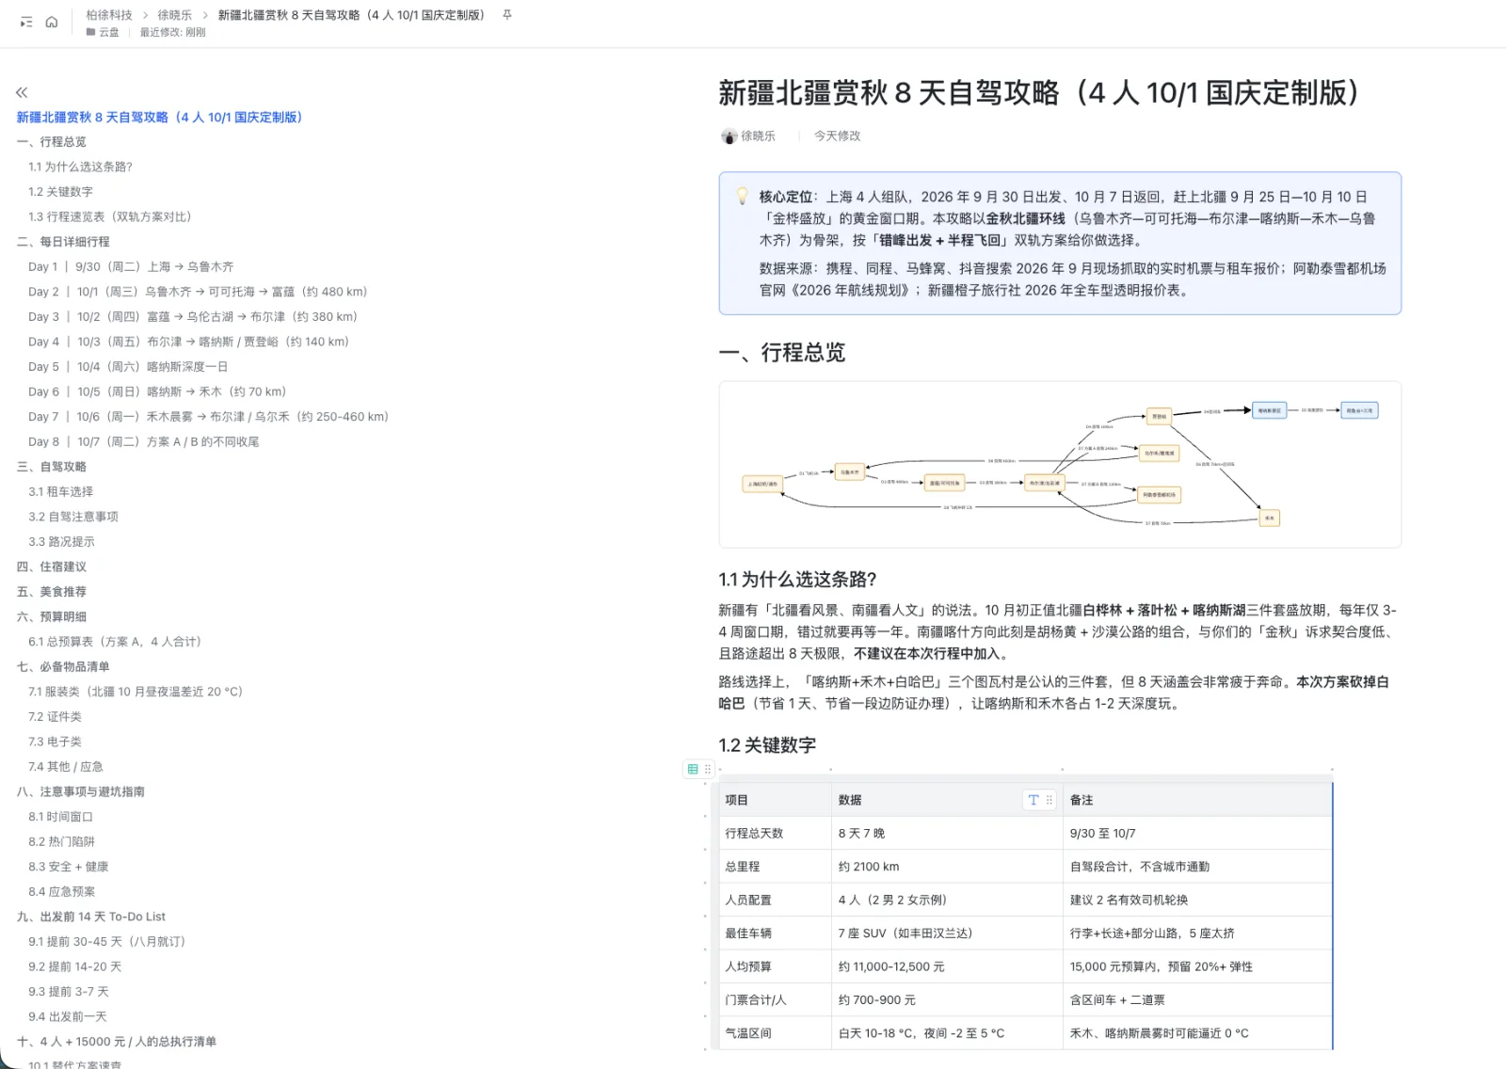Open the route flowchart diagram
Image resolution: width=1506 pixels, height=1069 pixels.
[x=1060, y=464]
